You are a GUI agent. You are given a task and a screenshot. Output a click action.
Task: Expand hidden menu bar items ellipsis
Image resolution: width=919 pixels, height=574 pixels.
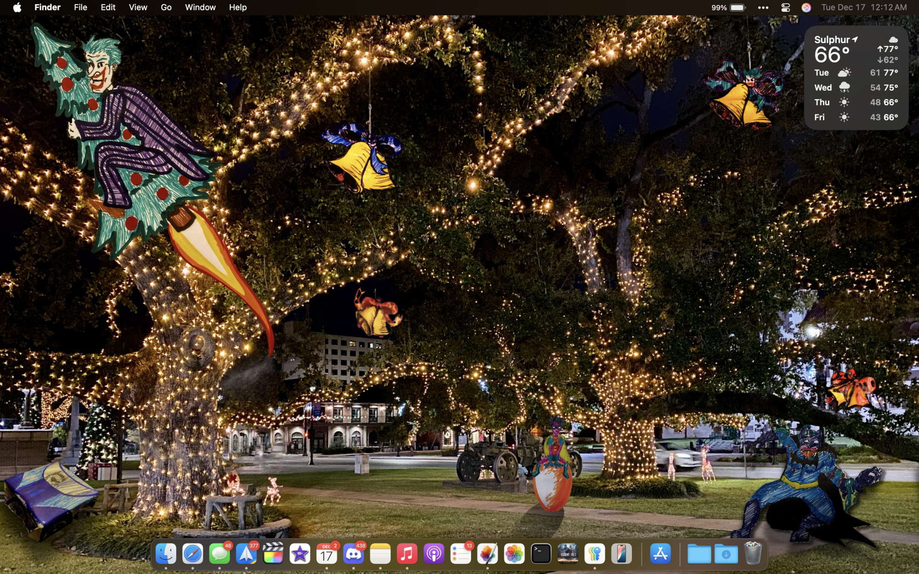point(763,7)
